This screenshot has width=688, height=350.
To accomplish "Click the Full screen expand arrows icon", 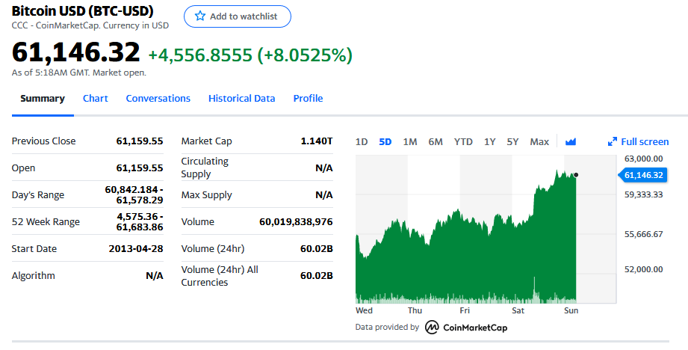I will point(612,141).
